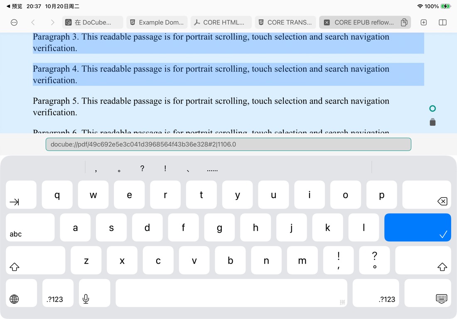The width and height of the screenshot is (457, 319).
Task: Tap the exclamation/comma key
Action: pos(338,260)
